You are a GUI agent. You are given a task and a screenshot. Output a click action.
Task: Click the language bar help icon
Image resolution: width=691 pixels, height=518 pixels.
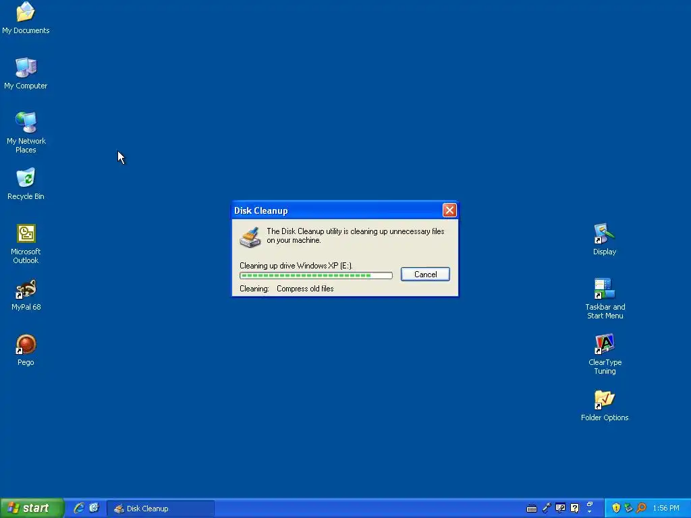pos(574,508)
